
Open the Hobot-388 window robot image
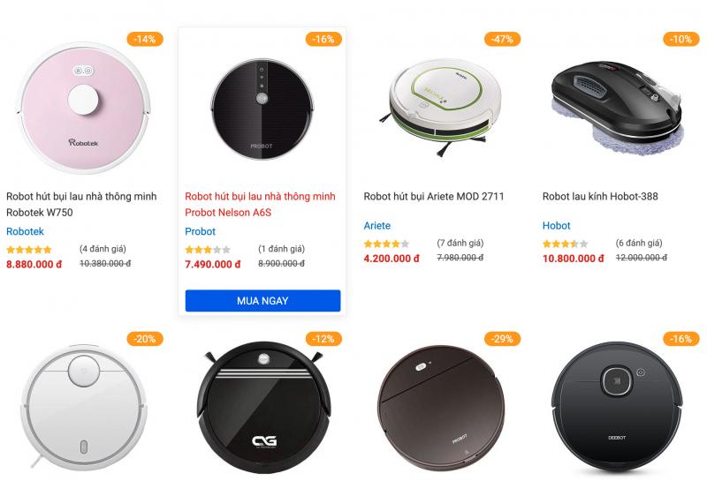point(618,108)
